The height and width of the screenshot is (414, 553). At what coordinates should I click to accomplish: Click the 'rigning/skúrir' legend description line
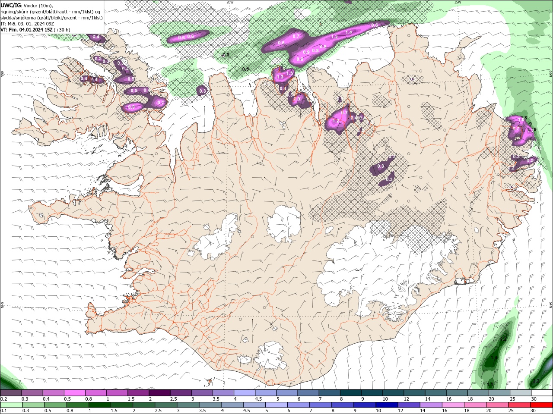pos(51,12)
